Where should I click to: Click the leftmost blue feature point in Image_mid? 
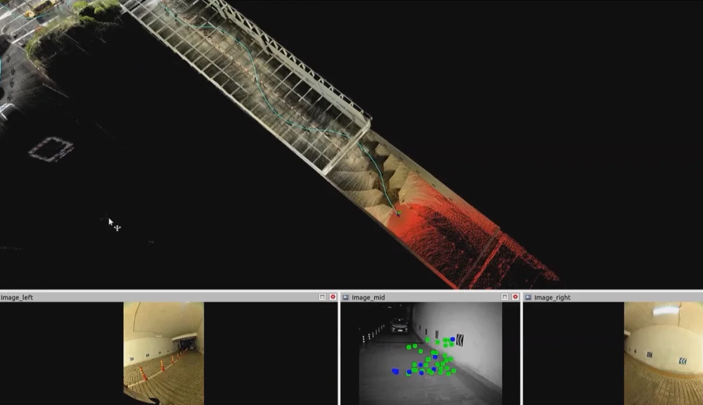[x=396, y=371]
